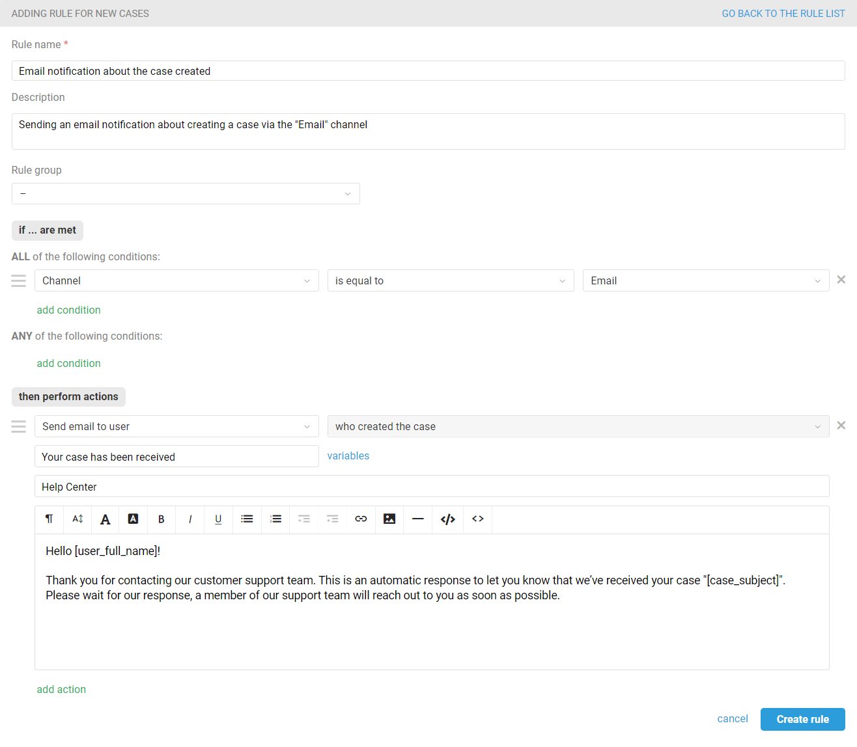Screen dimensions: 857x747
Task: Click the paragraph format icon in editor toolbar
Action: tap(49, 519)
